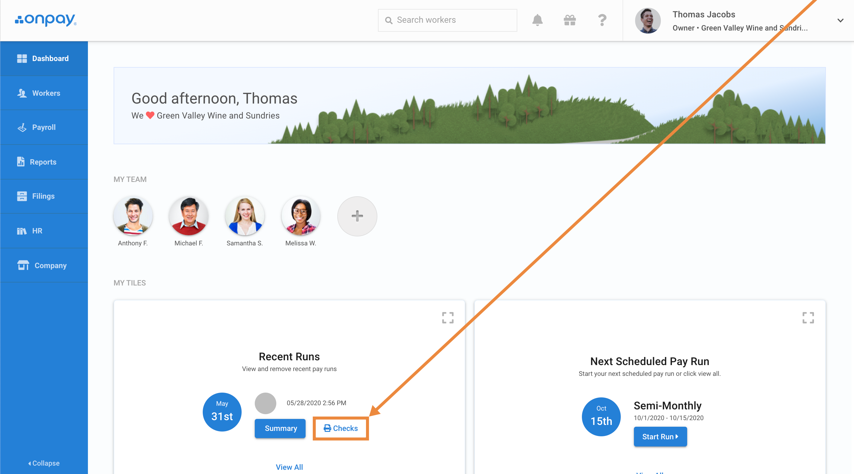Expand the Next Scheduled Pay Run tile
854x474 pixels.
pyautogui.click(x=808, y=318)
